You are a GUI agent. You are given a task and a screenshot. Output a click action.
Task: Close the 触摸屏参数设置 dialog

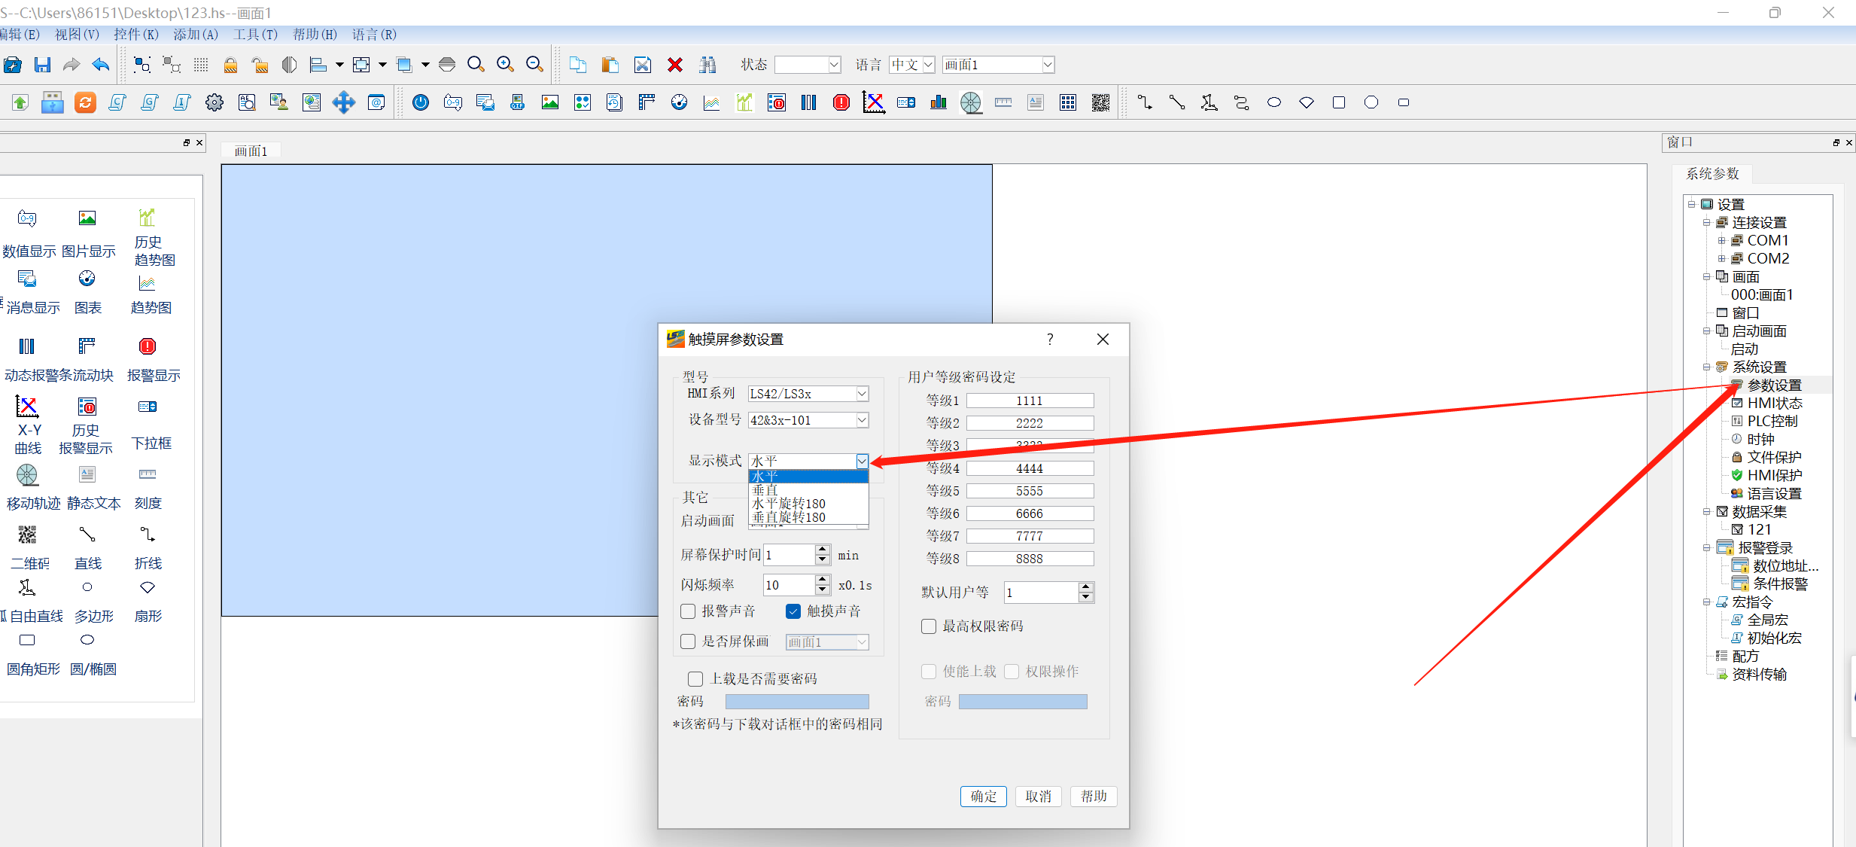click(1103, 340)
